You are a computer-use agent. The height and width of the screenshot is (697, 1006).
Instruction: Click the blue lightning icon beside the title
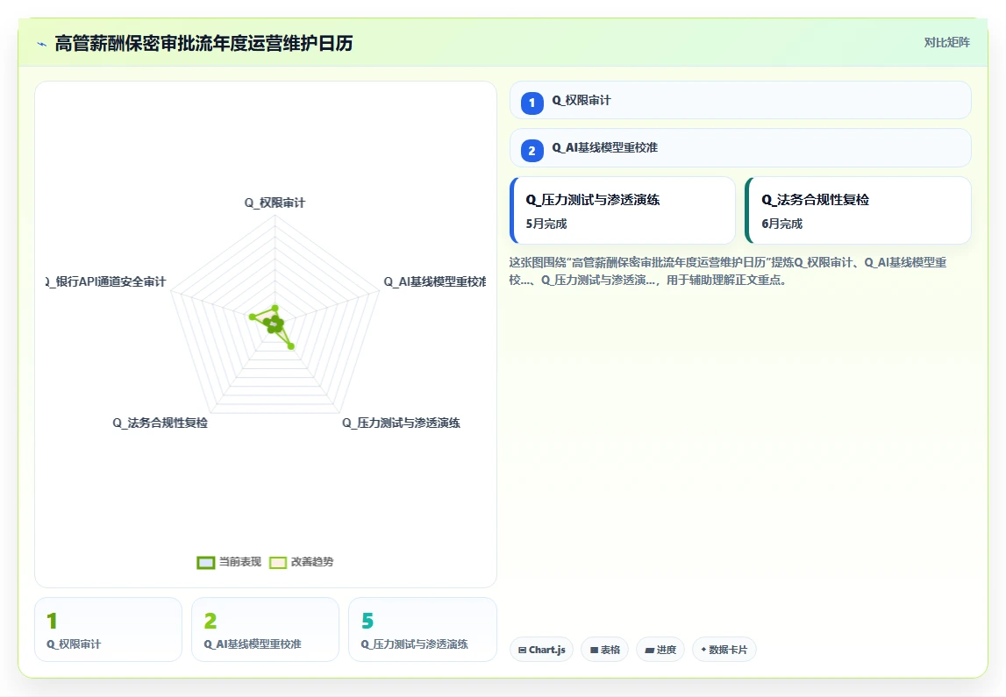point(42,44)
